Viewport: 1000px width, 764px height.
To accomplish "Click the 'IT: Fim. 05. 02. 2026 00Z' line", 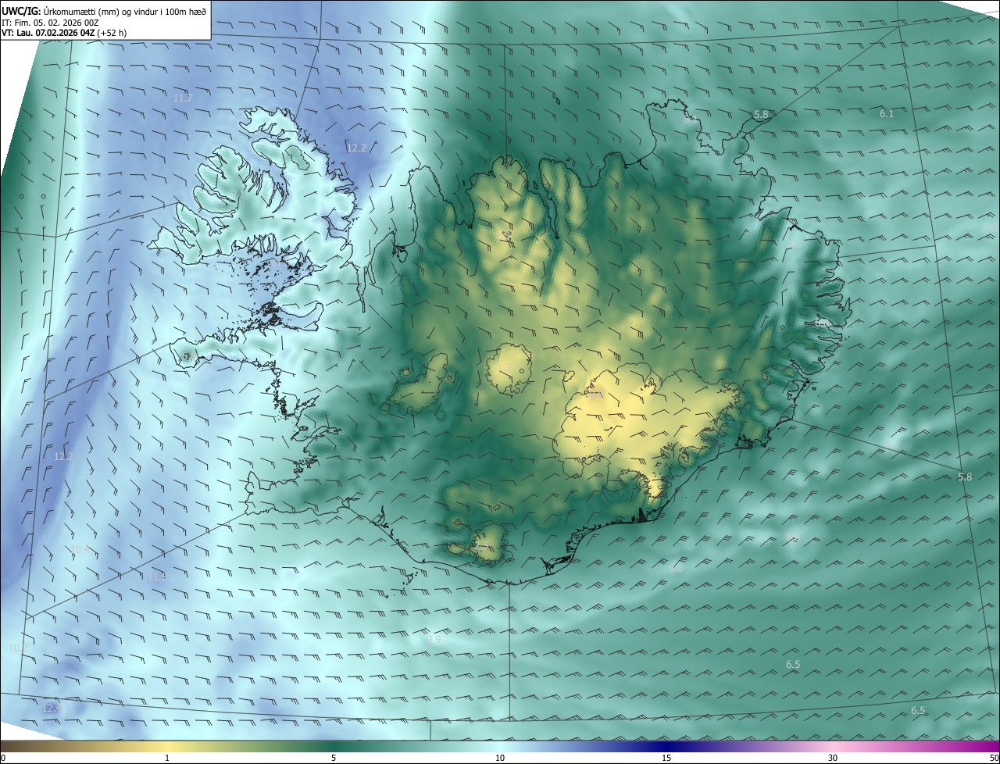I will (x=49, y=23).
